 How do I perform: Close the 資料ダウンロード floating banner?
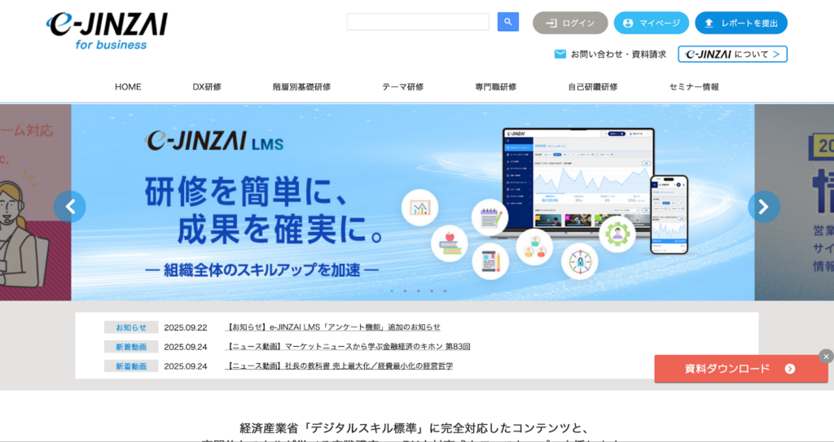(826, 356)
